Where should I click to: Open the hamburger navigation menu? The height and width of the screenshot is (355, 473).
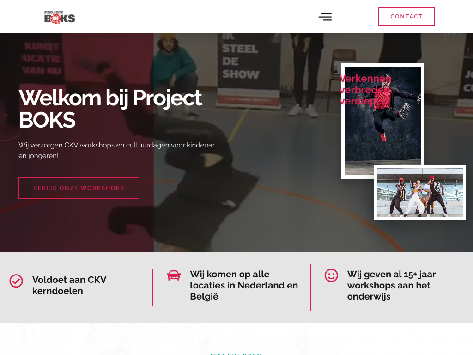coord(325,17)
